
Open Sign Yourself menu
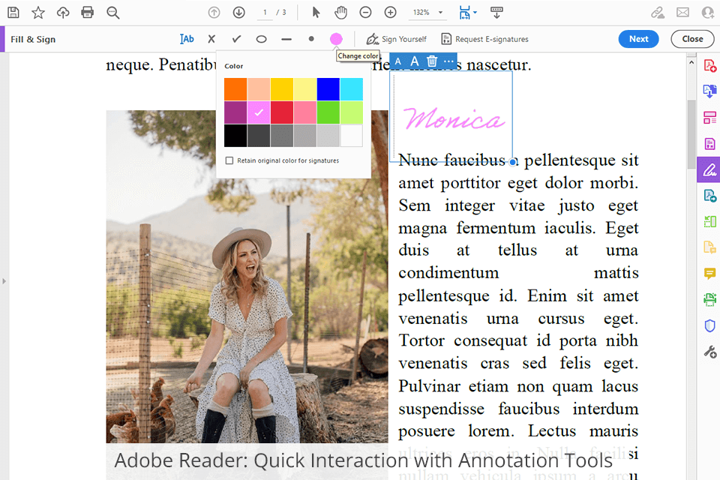click(x=396, y=39)
